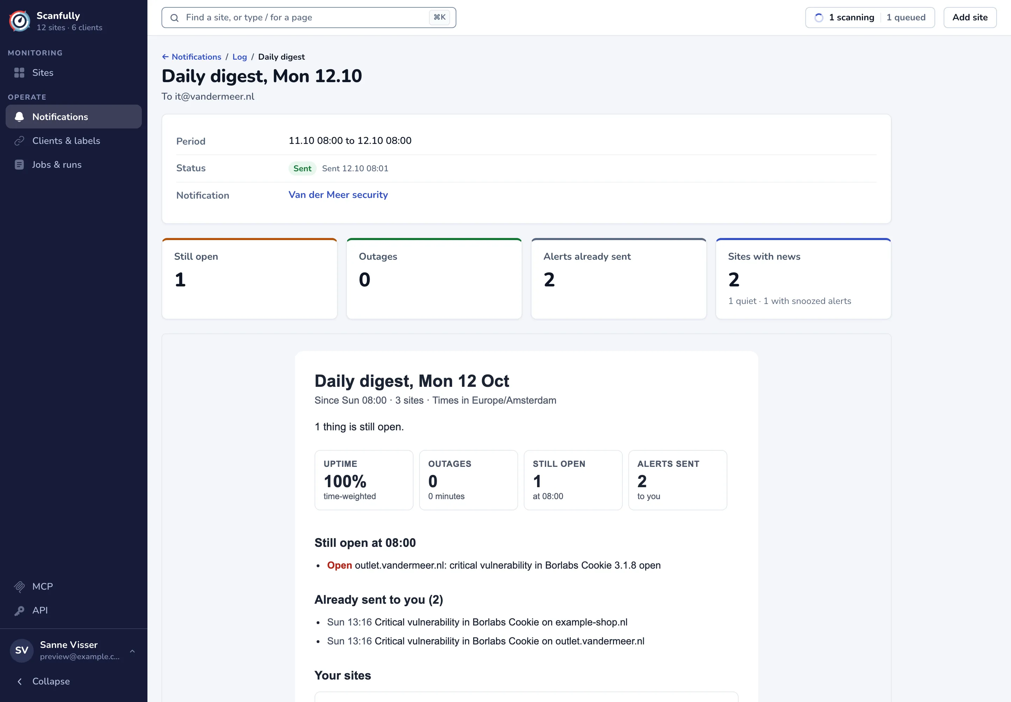
Task: Click the Collapse chevron icon
Action: coord(19,681)
